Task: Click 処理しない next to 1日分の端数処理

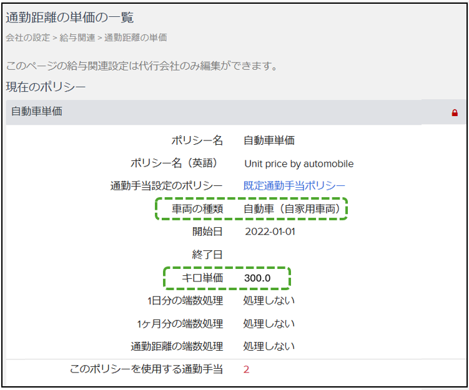Action: [269, 301]
